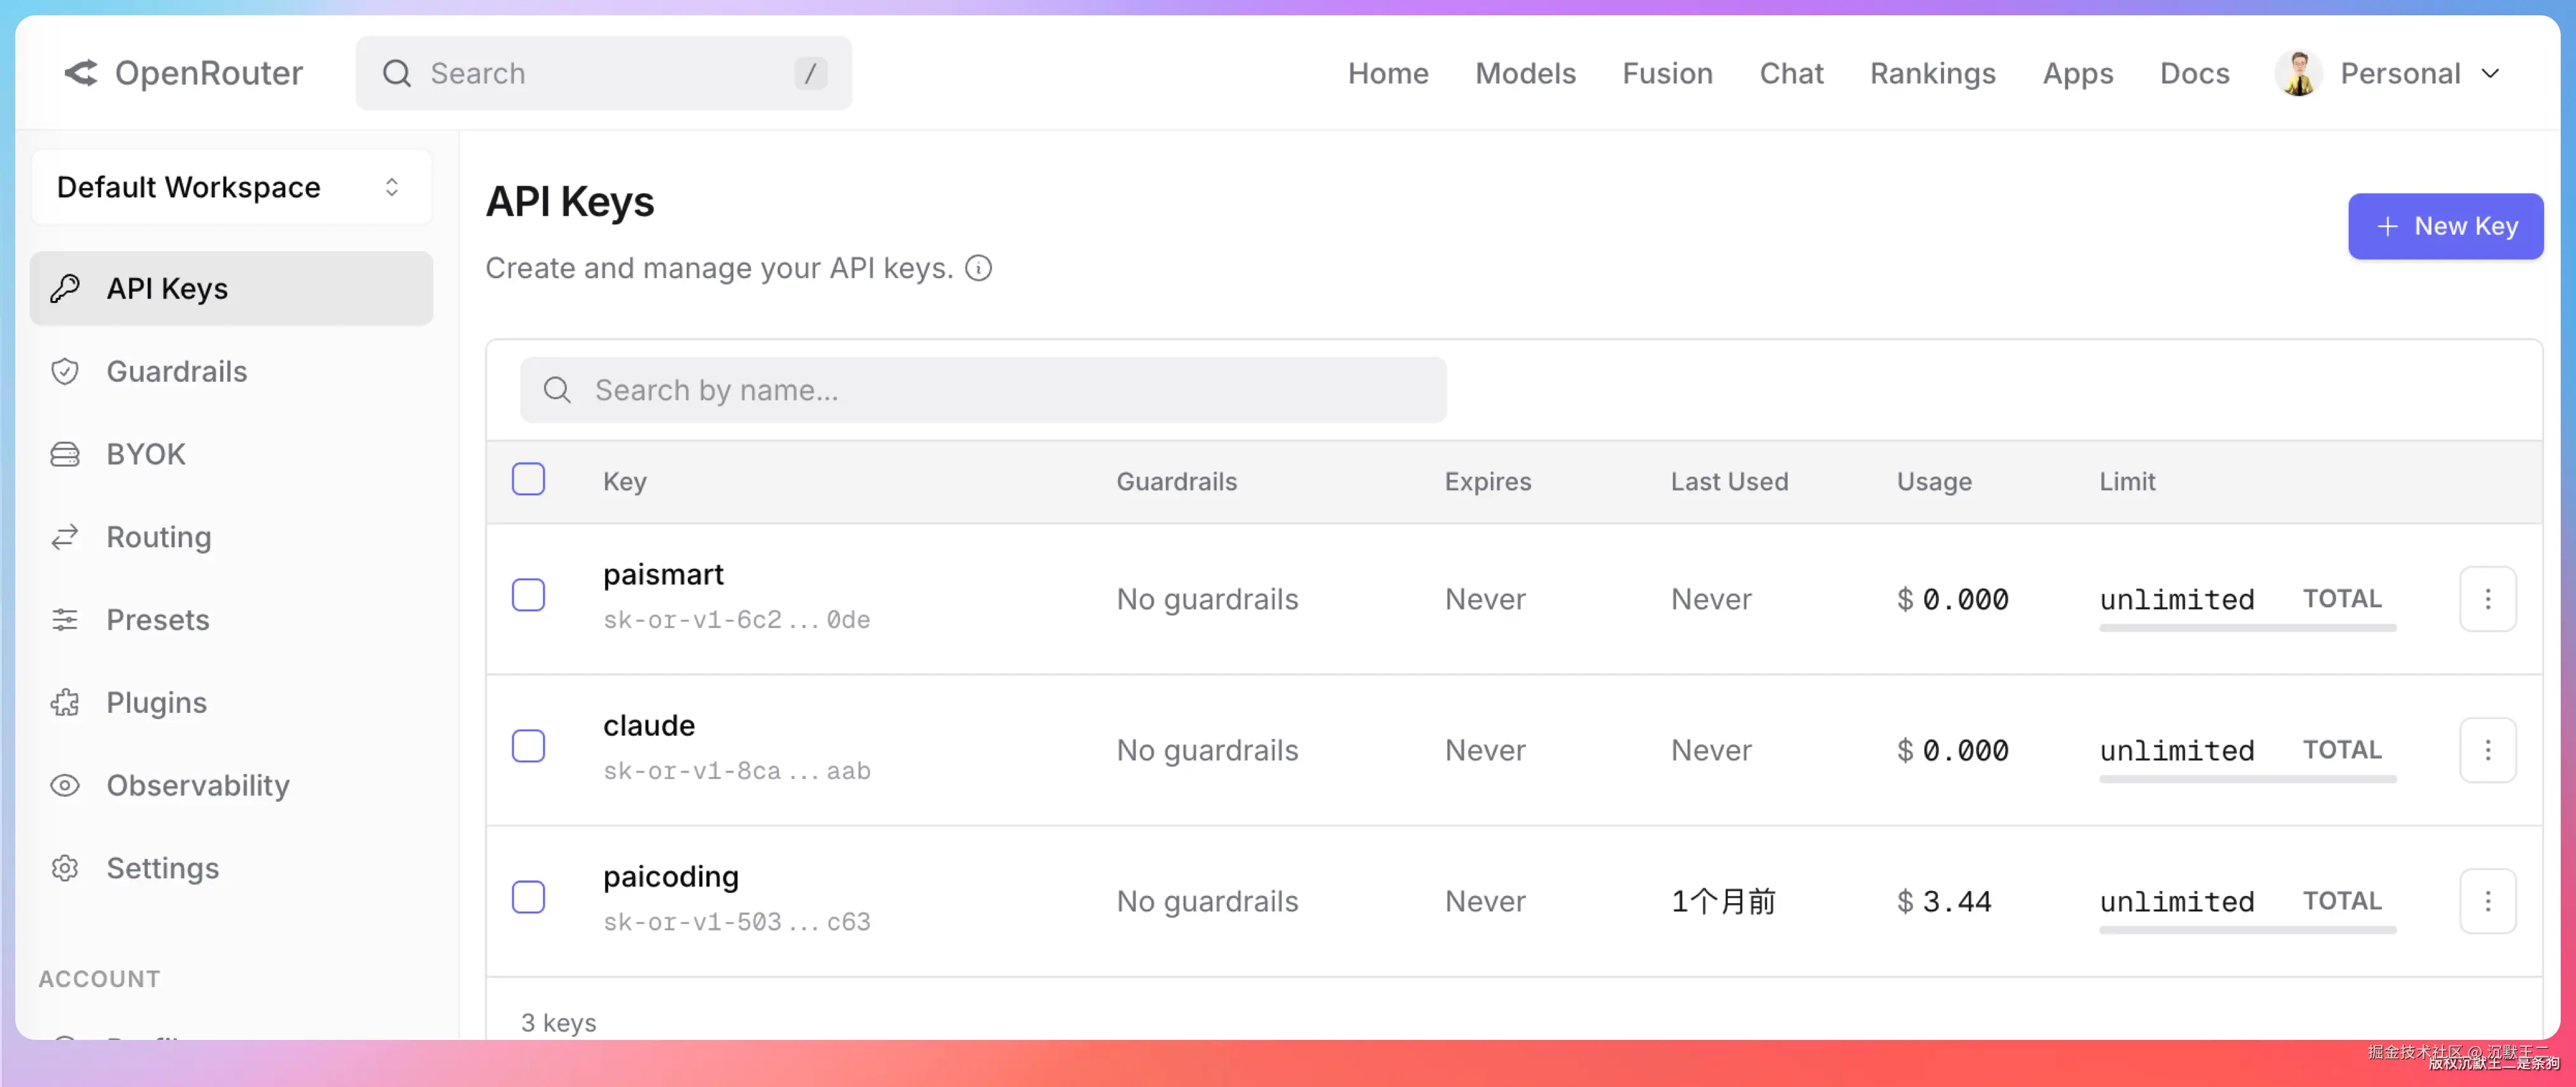This screenshot has width=2576, height=1087.
Task: Open Settings in the sidebar
Action: [231, 868]
